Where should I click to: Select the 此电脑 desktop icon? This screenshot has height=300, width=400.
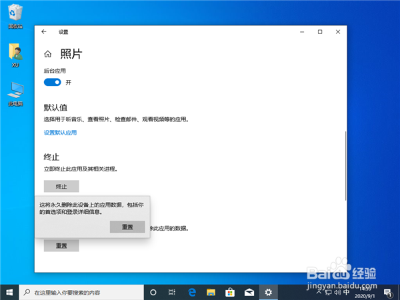tap(15, 94)
